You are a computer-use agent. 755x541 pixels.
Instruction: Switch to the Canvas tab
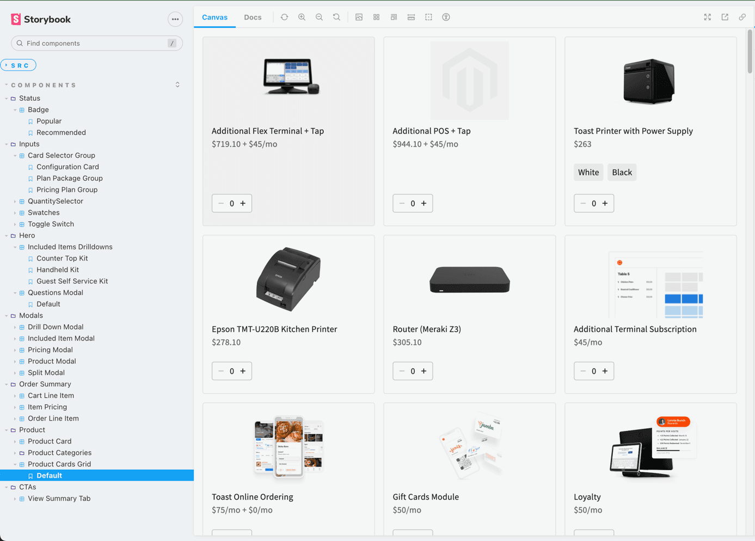click(214, 17)
